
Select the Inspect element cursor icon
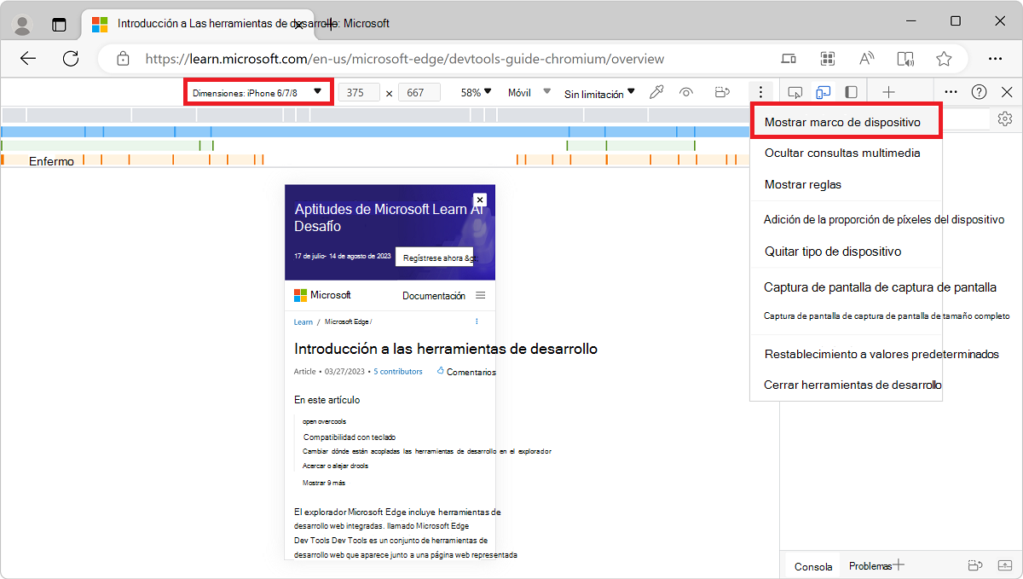pos(795,92)
